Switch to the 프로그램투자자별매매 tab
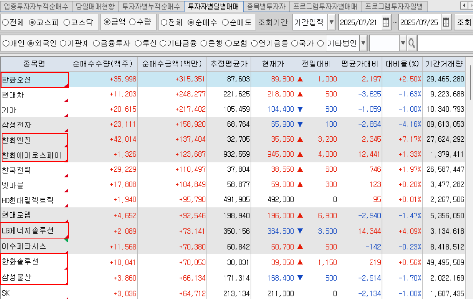Screen dimensions: 473x299 [x=325, y=6]
